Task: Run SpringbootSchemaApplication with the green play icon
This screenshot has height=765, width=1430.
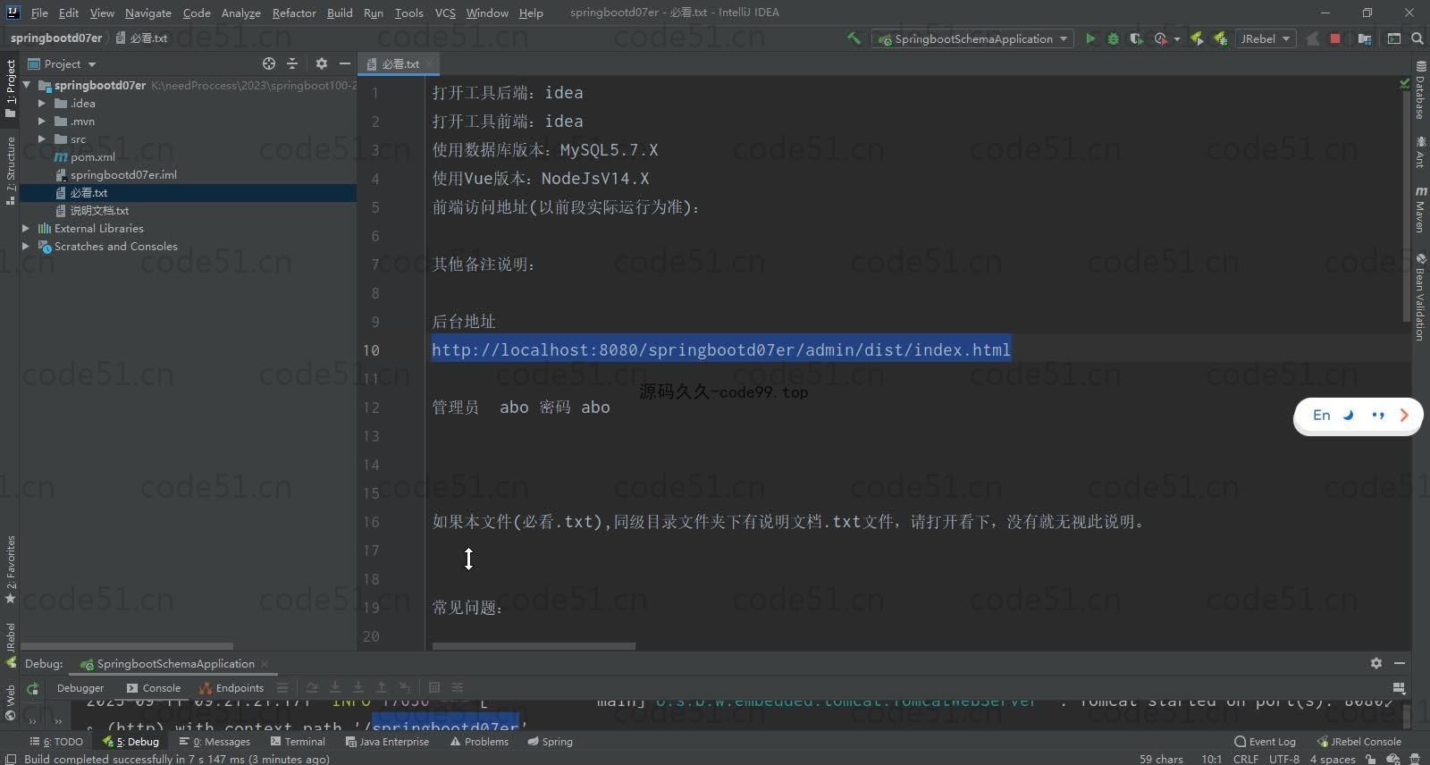Action: [1090, 38]
